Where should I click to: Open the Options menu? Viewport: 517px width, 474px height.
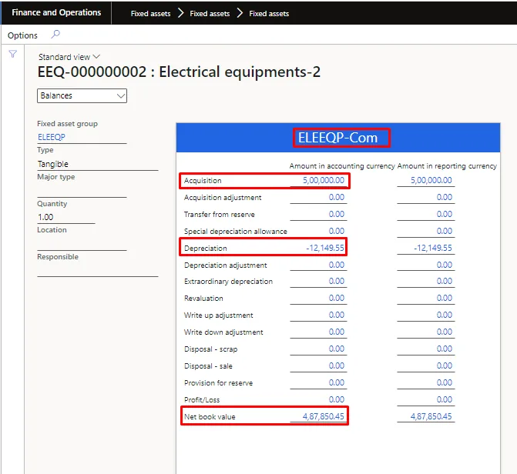click(22, 35)
